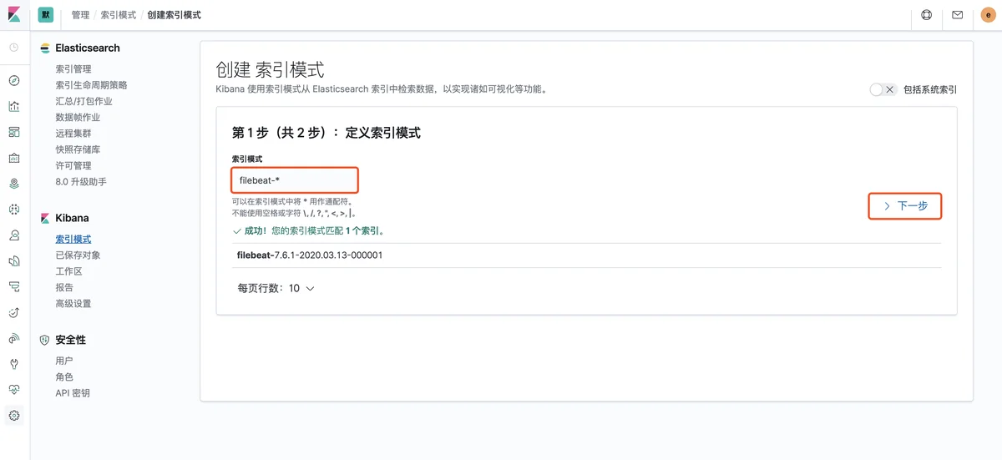The height and width of the screenshot is (460, 1002).
Task: Open the green default space avatar
Action: coord(45,15)
